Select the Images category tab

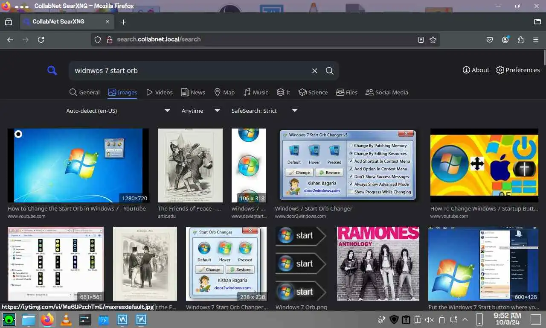(x=122, y=92)
